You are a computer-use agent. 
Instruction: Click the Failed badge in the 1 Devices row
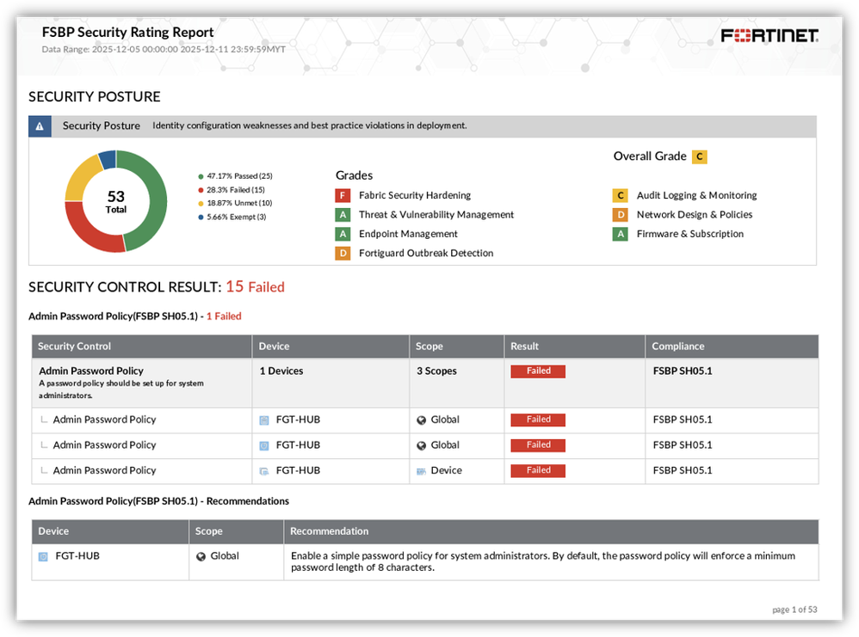pos(538,371)
